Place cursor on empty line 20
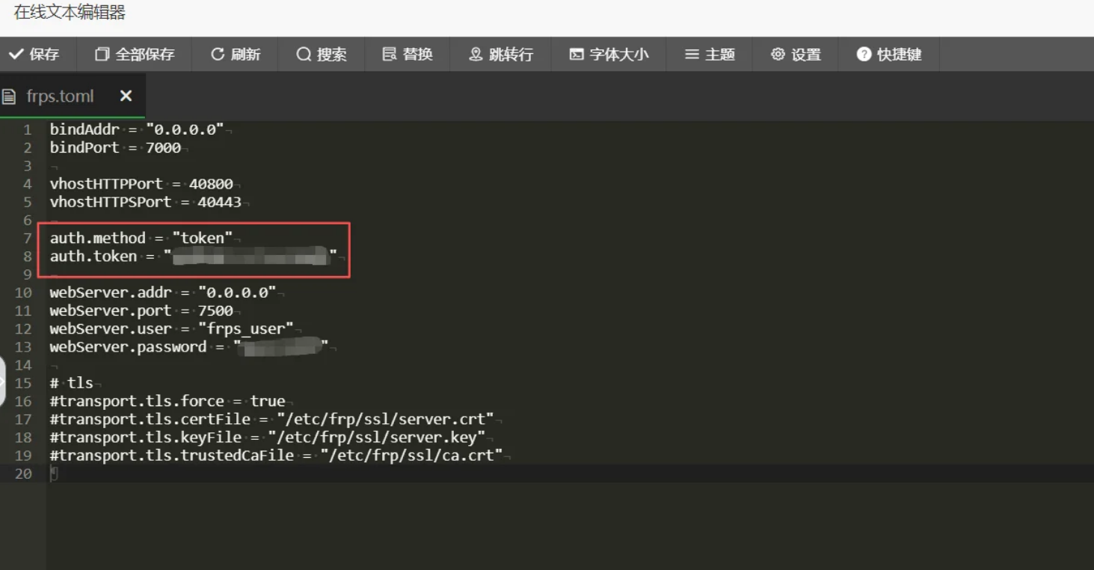The height and width of the screenshot is (570, 1094). tap(224, 474)
